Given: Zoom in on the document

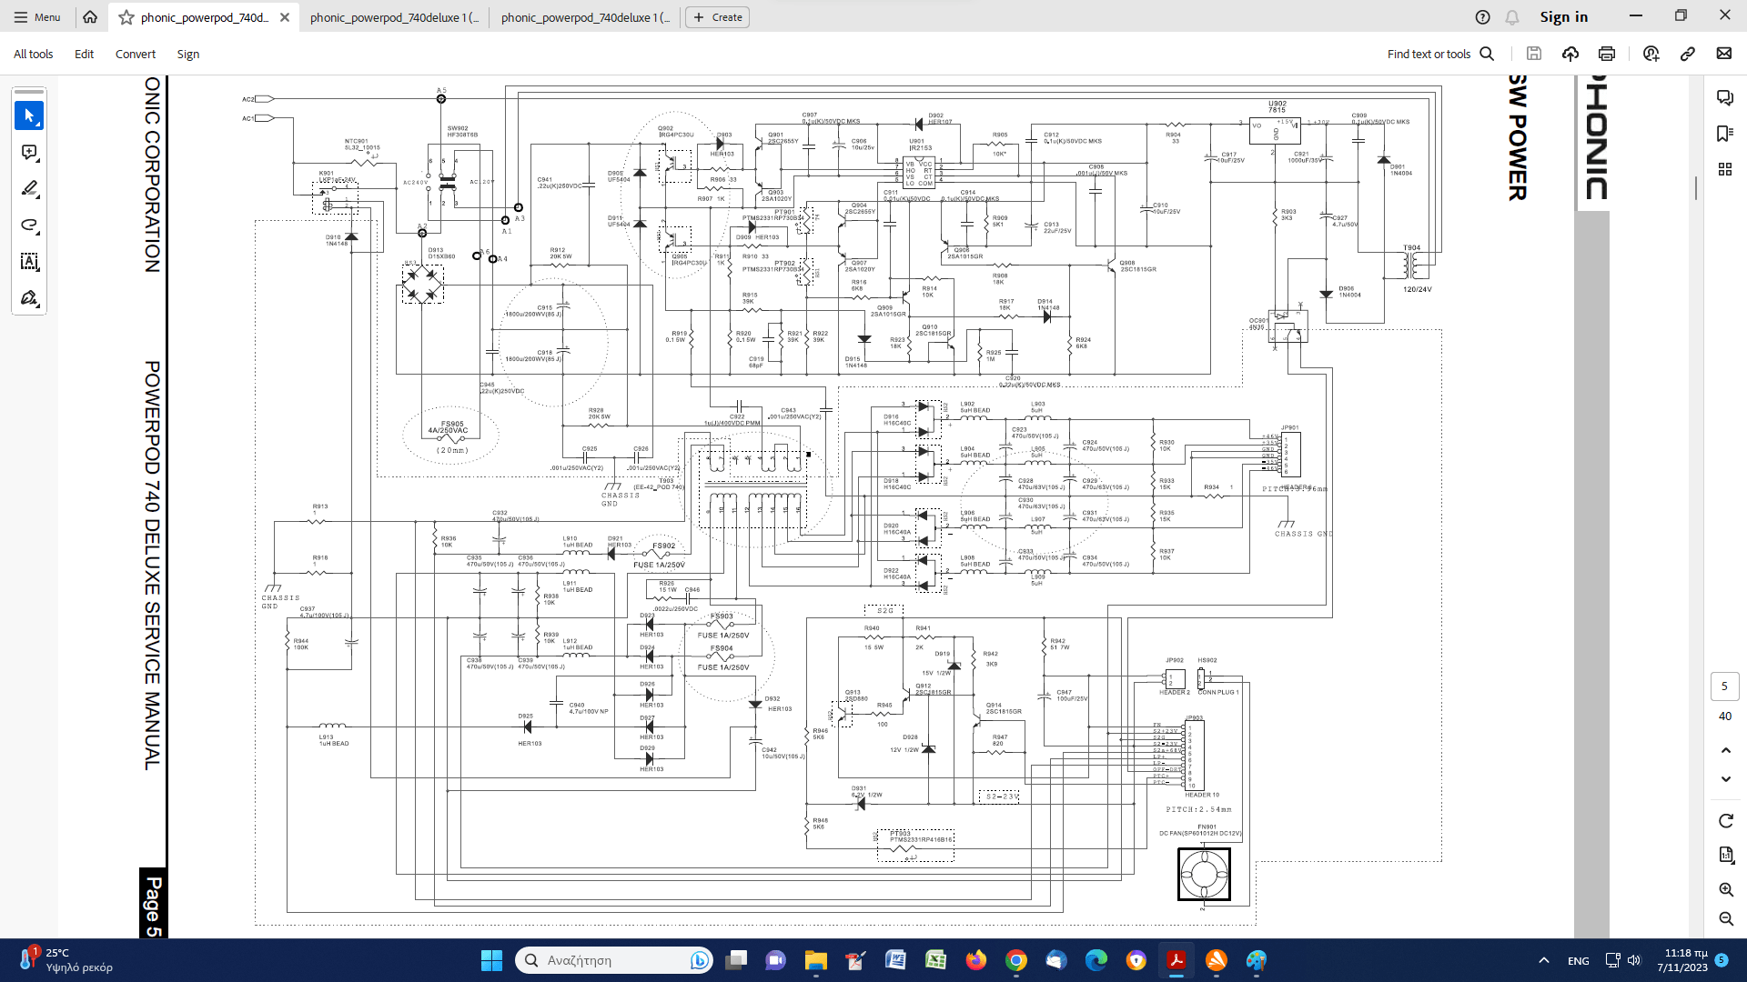Looking at the screenshot, I should (1725, 889).
